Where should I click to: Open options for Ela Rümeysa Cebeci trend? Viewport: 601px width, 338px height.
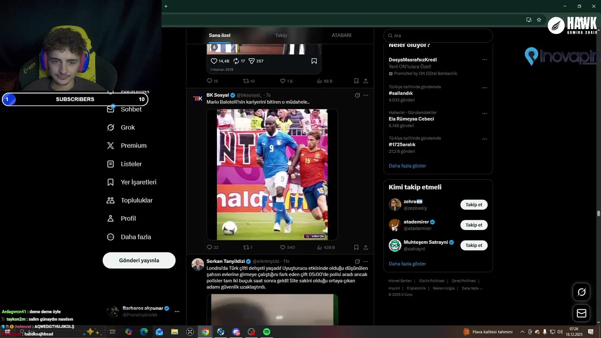(x=485, y=113)
